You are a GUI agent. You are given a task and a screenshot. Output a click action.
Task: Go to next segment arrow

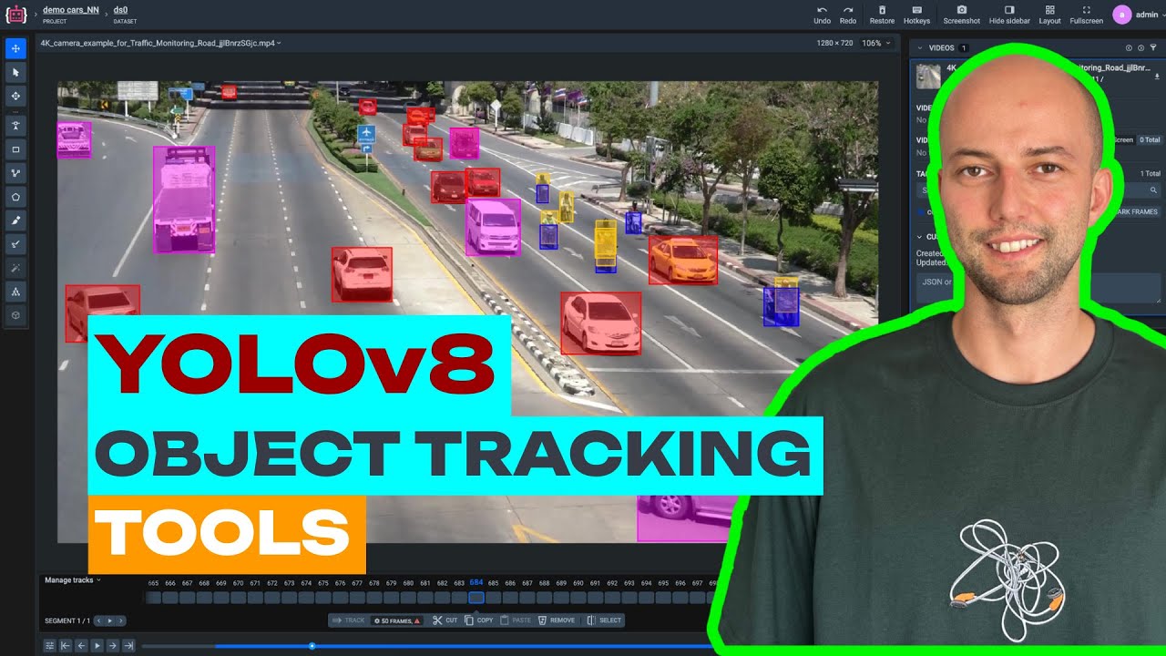click(x=120, y=620)
